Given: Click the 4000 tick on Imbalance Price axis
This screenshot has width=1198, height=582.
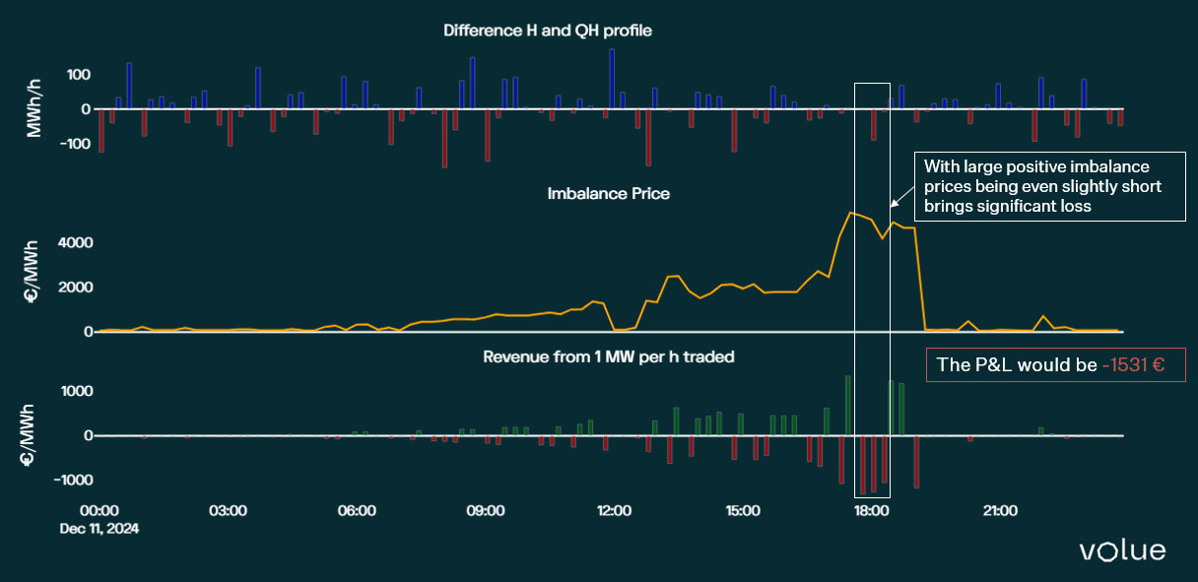Looking at the screenshot, I should [x=74, y=242].
